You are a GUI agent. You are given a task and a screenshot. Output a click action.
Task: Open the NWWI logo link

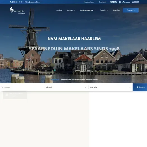coord(135,2)
